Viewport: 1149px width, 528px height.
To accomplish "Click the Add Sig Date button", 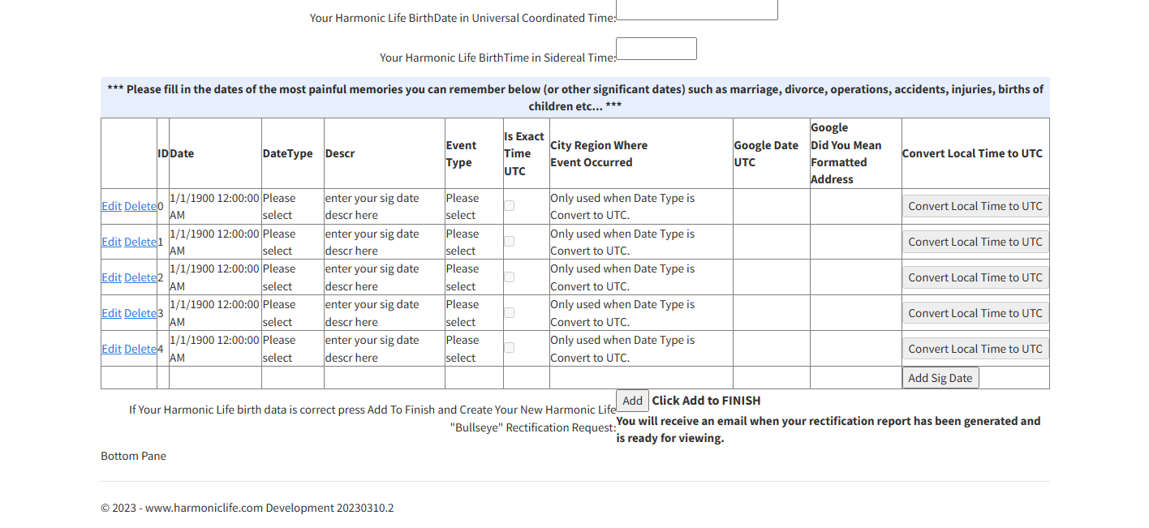I will [940, 378].
